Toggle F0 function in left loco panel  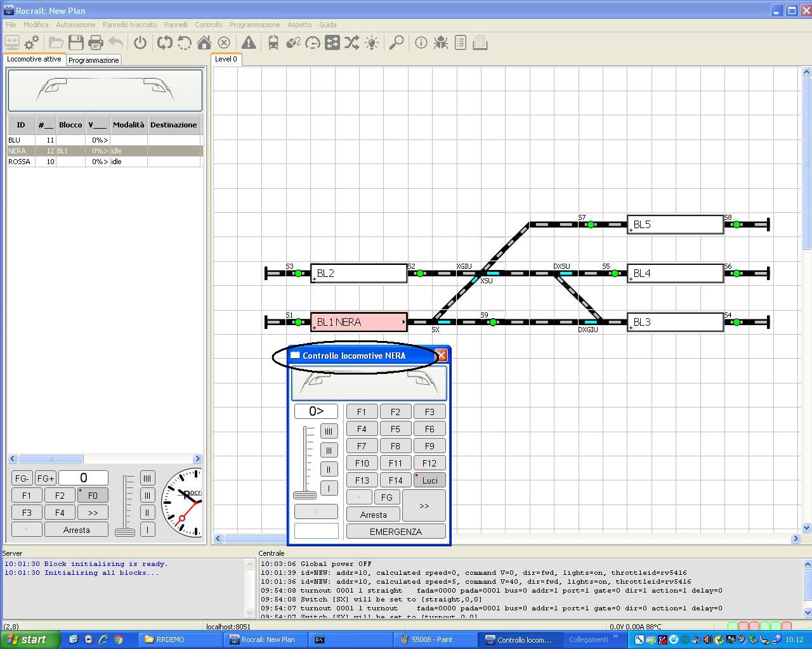point(93,496)
